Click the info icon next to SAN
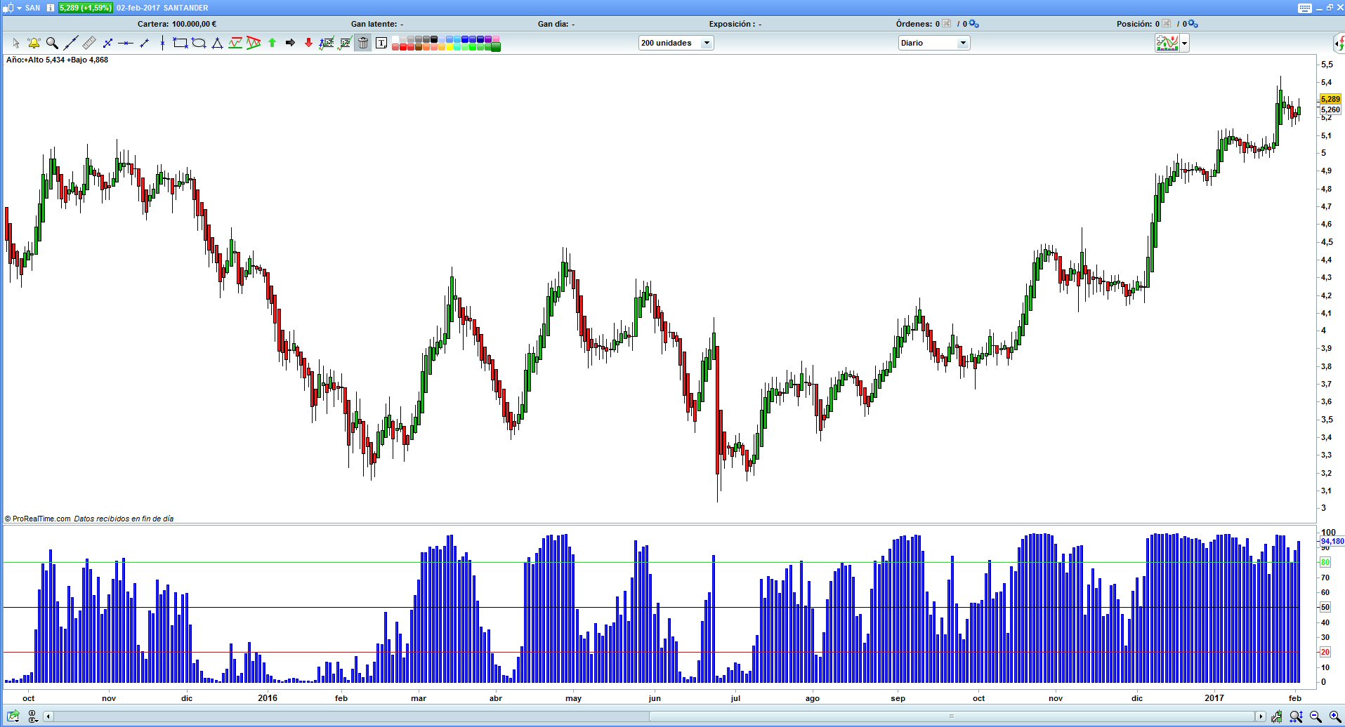Screen dimensions: 1345x727 (x=51, y=8)
